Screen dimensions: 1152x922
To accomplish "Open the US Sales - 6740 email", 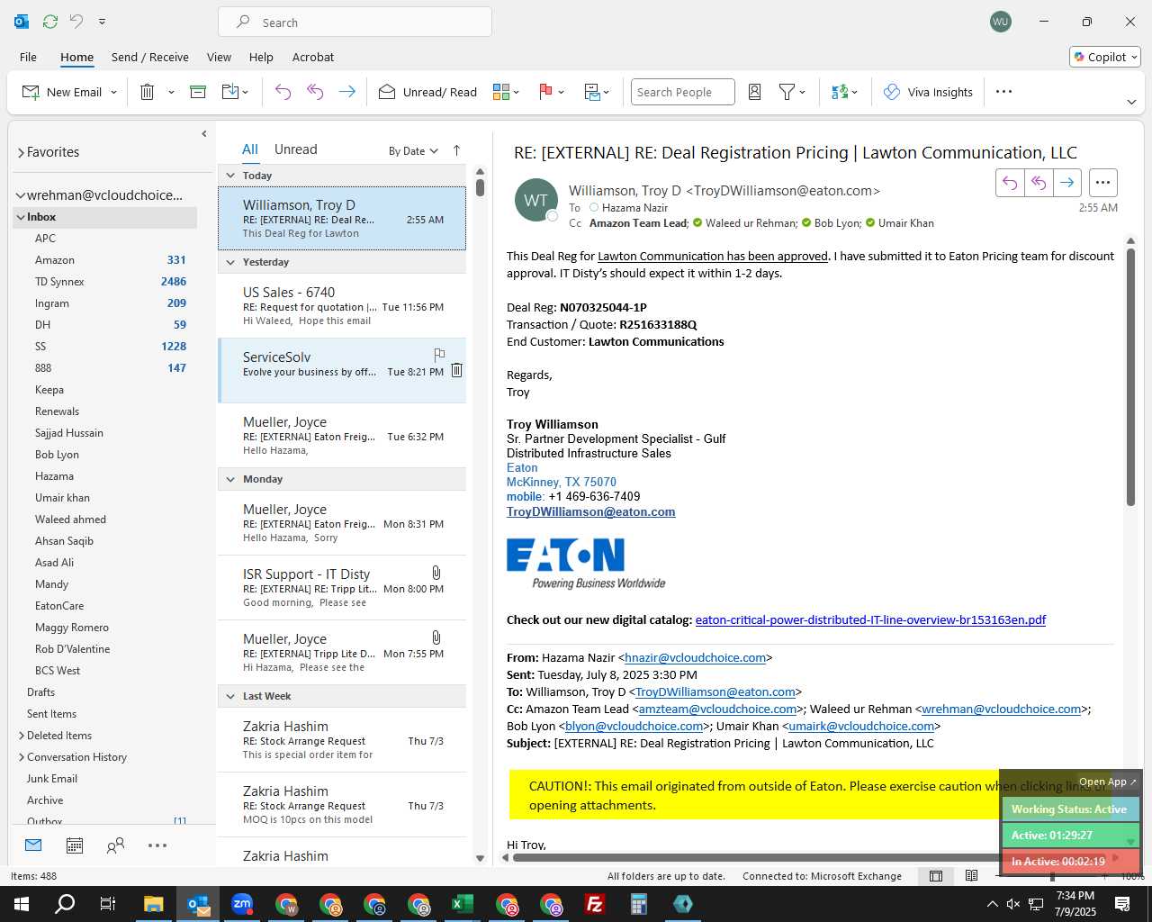I will pos(342,305).
